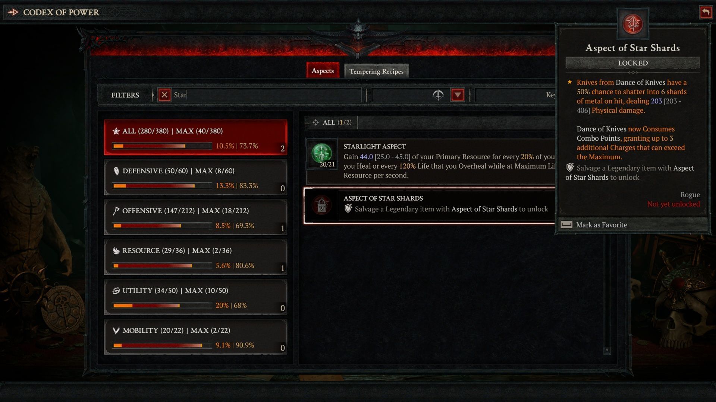Open the class filter dropdown arrow
Viewport: 716px width, 402px height.
[x=458, y=95]
